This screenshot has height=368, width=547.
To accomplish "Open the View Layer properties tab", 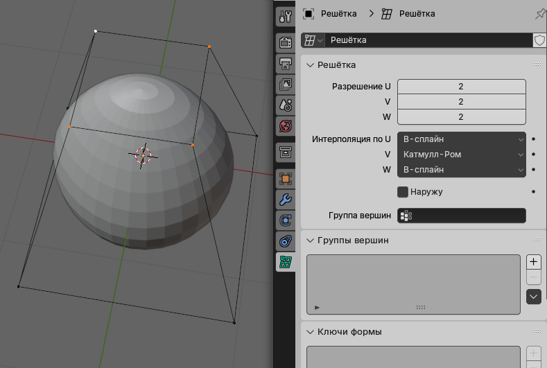I will [x=286, y=84].
